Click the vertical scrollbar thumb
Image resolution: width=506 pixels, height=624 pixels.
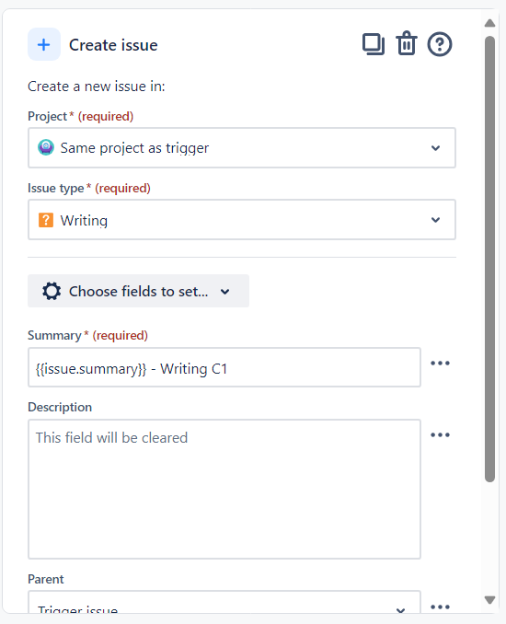click(x=489, y=259)
